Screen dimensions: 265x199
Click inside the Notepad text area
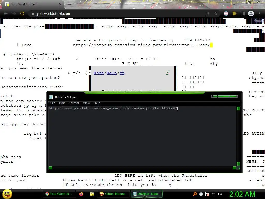142,136
